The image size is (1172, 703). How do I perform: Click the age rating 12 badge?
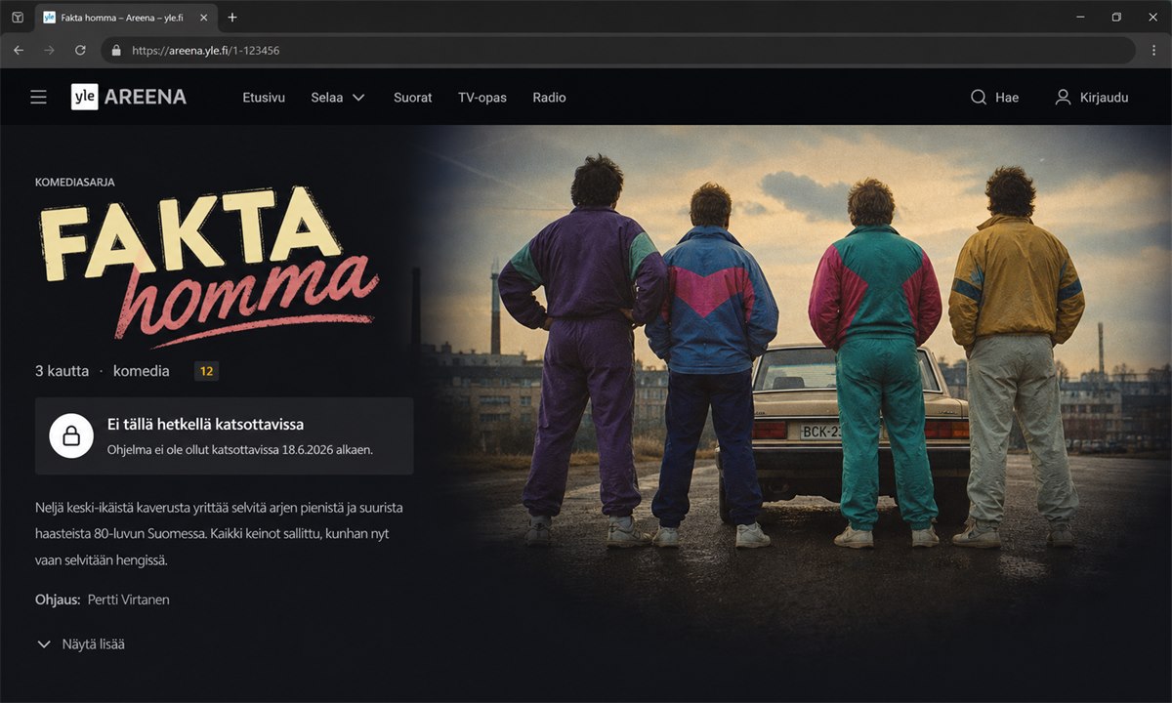click(x=206, y=371)
